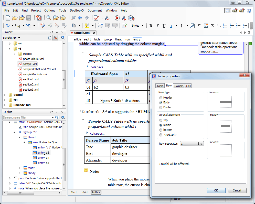Click the yellow highlight marker tool
This screenshot has width=255, height=204.
pyautogui.click(x=87, y=26)
